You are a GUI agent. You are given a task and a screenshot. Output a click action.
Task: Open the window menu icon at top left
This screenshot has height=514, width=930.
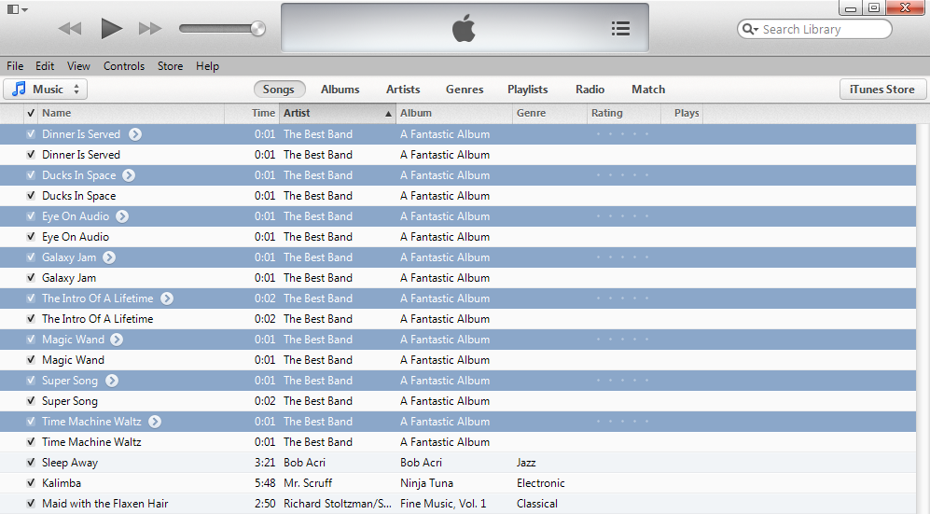17,9
